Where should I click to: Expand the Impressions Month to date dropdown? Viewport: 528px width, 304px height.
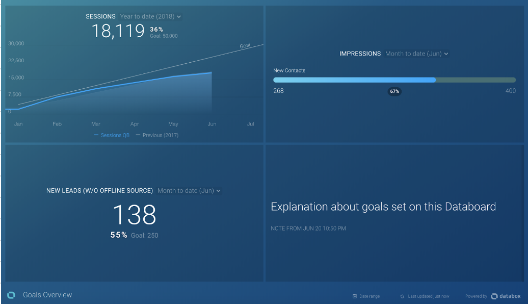[416, 54]
